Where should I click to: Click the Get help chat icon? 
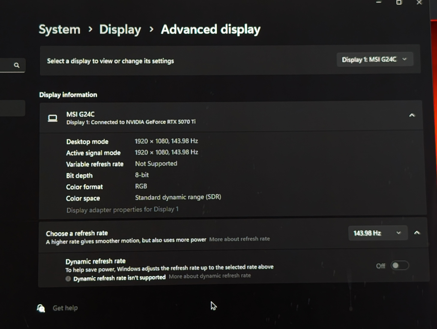click(x=41, y=308)
